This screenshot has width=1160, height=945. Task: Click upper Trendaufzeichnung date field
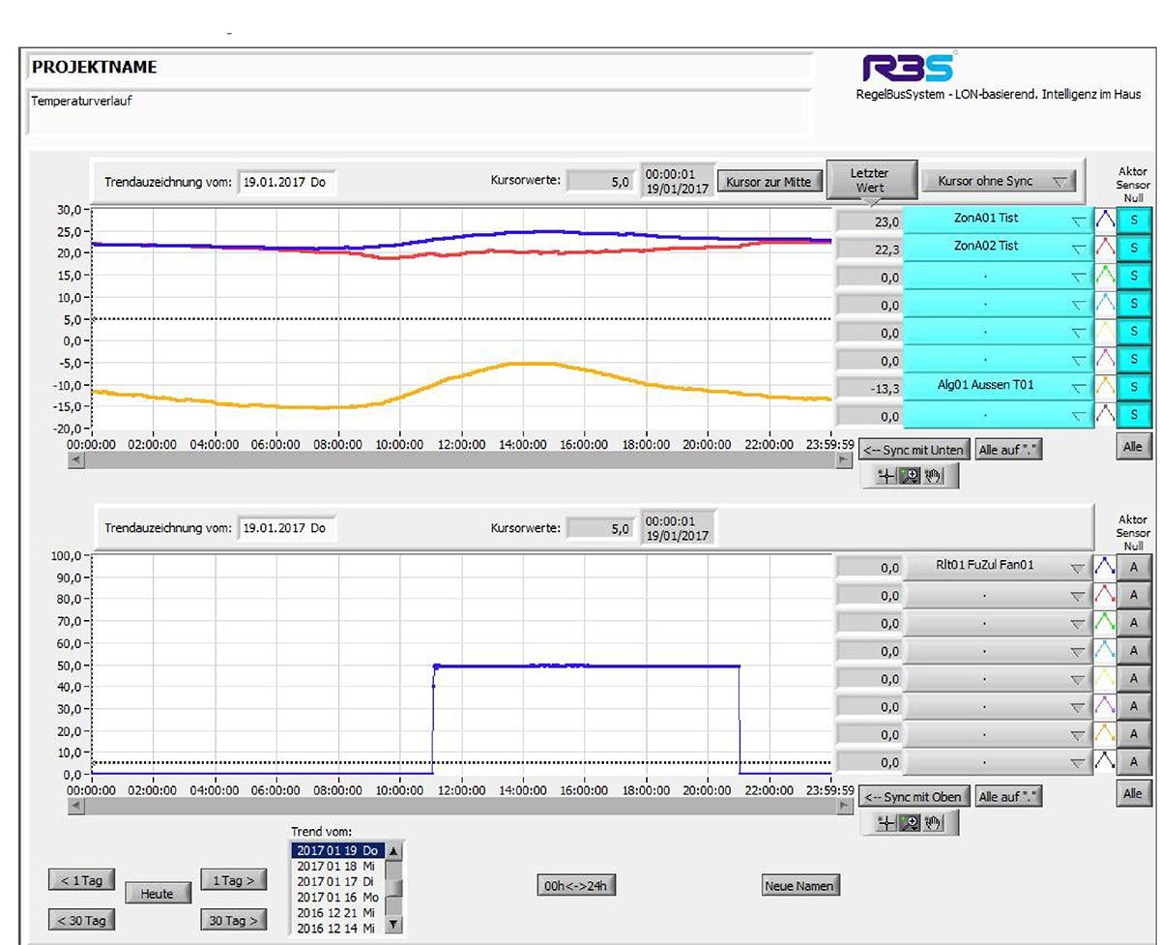click(x=287, y=181)
